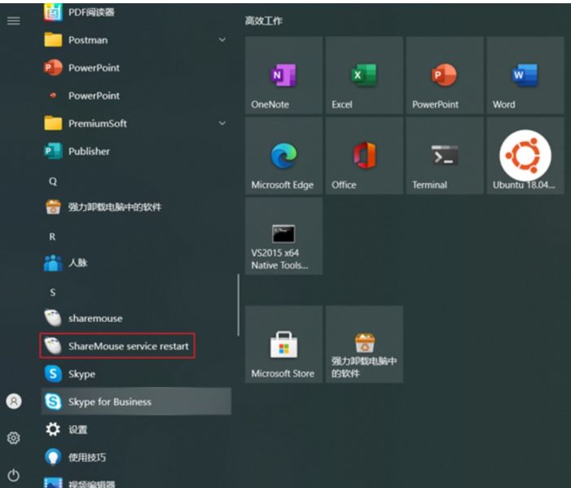Launch the Terminal tile
The image size is (571, 488).
(445, 155)
